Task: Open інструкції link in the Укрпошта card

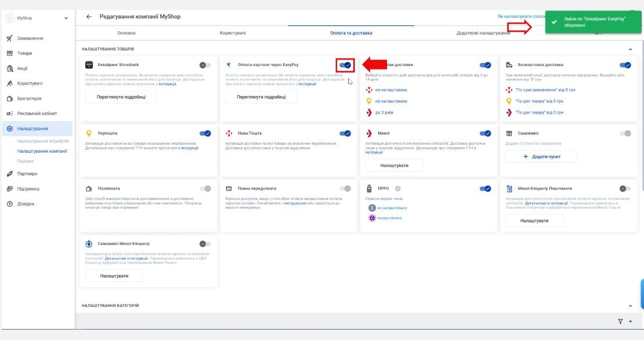Action: [x=190, y=148]
